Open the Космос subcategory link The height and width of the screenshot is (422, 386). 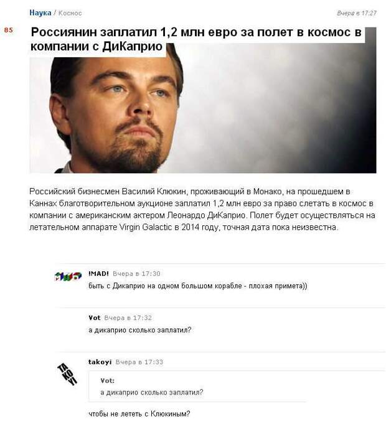click(x=70, y=13)
